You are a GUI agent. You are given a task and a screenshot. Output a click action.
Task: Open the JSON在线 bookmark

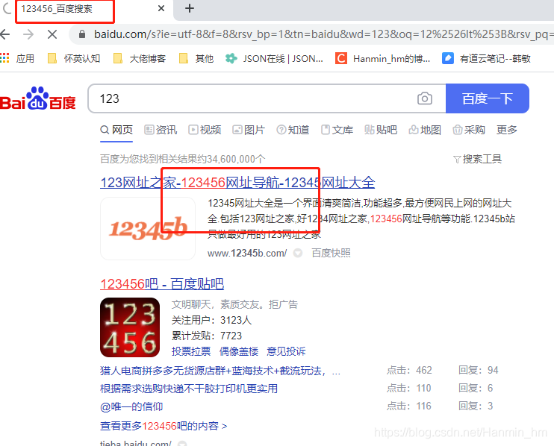274,58
